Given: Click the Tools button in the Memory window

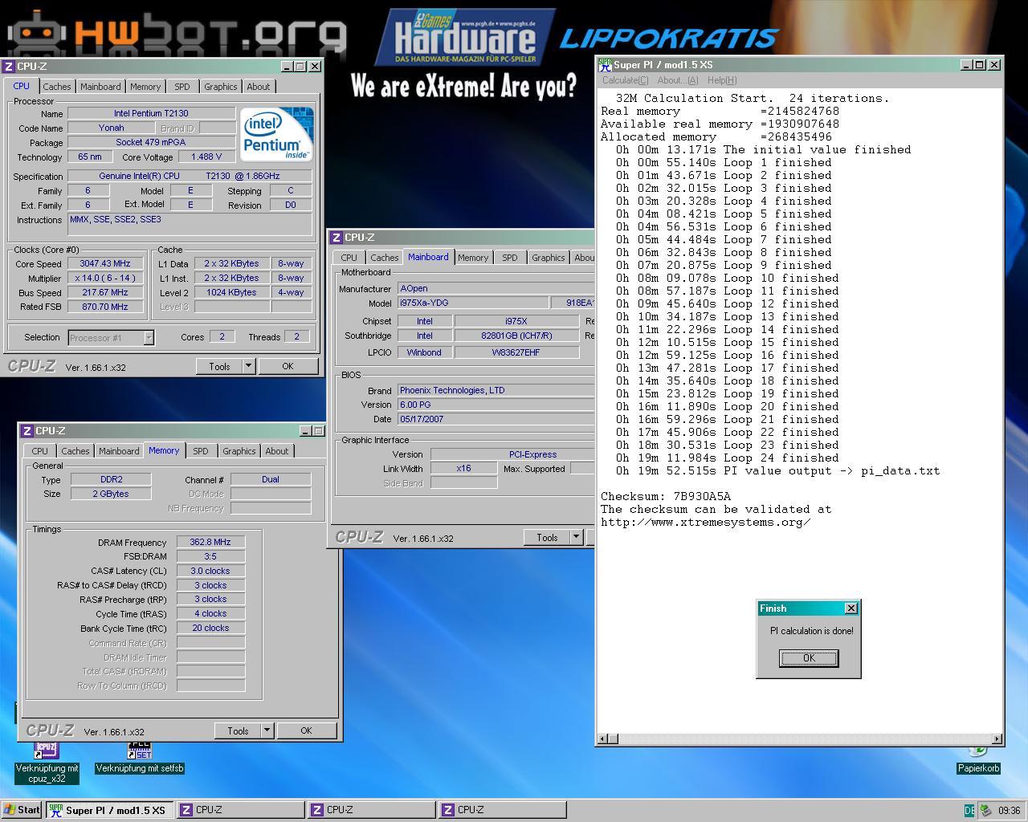Looking at the screenshot, I should point(238,731).
